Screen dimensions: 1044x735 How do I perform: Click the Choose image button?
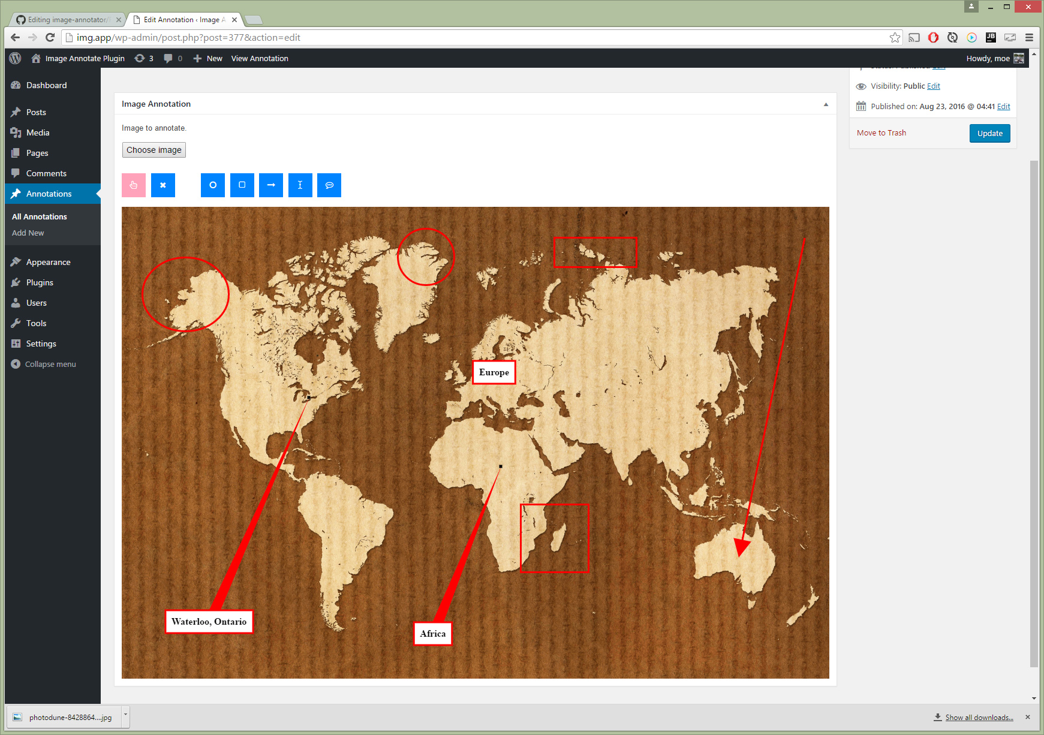pyautogui.click(x=154, y=150)
